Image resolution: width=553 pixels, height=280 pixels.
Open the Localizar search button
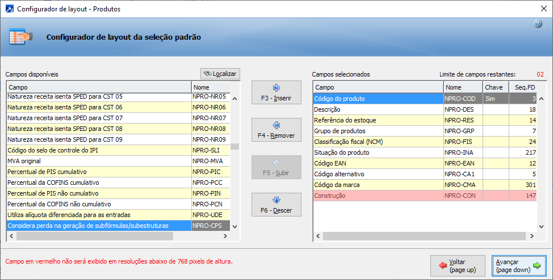(220, 74)
